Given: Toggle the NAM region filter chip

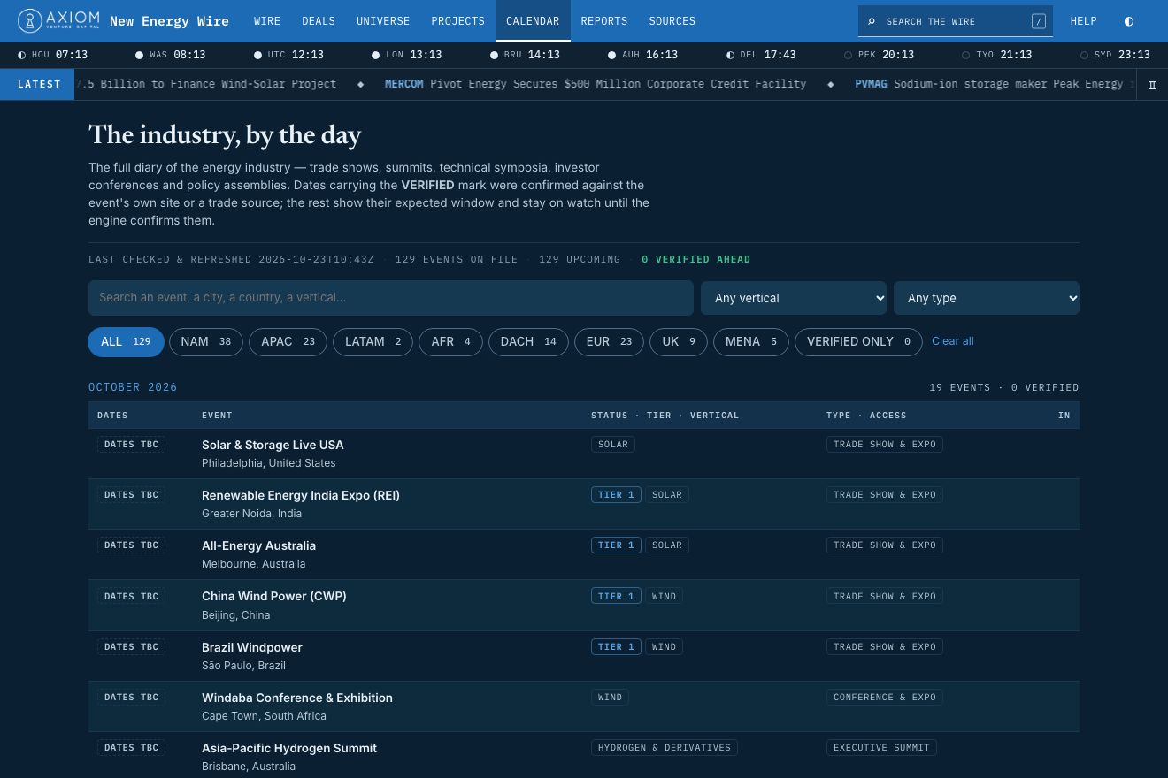Looking at the screenshot, I should coord(206,342).
